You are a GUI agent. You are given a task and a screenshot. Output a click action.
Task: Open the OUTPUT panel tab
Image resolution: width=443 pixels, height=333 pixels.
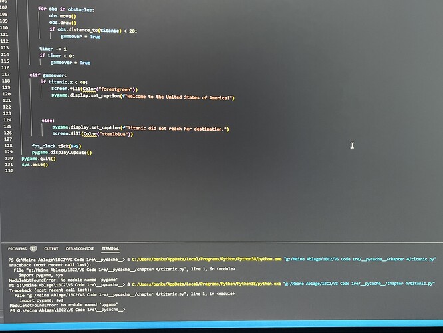pos(51,248)
